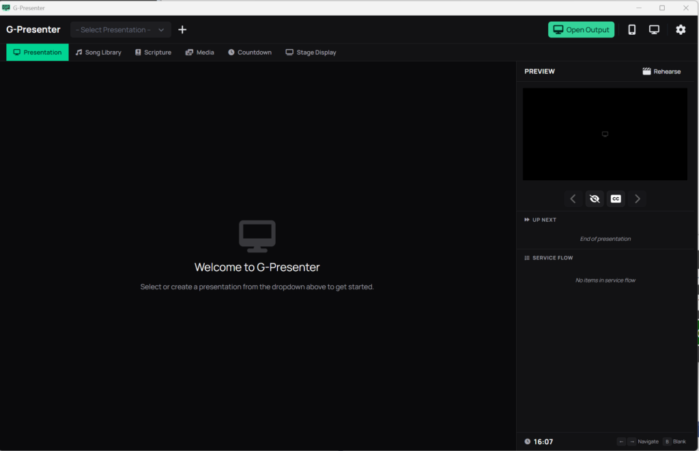Screen dimensions: 699x451
Task: Click the G-Presenter app logo title
Action: 33,30
